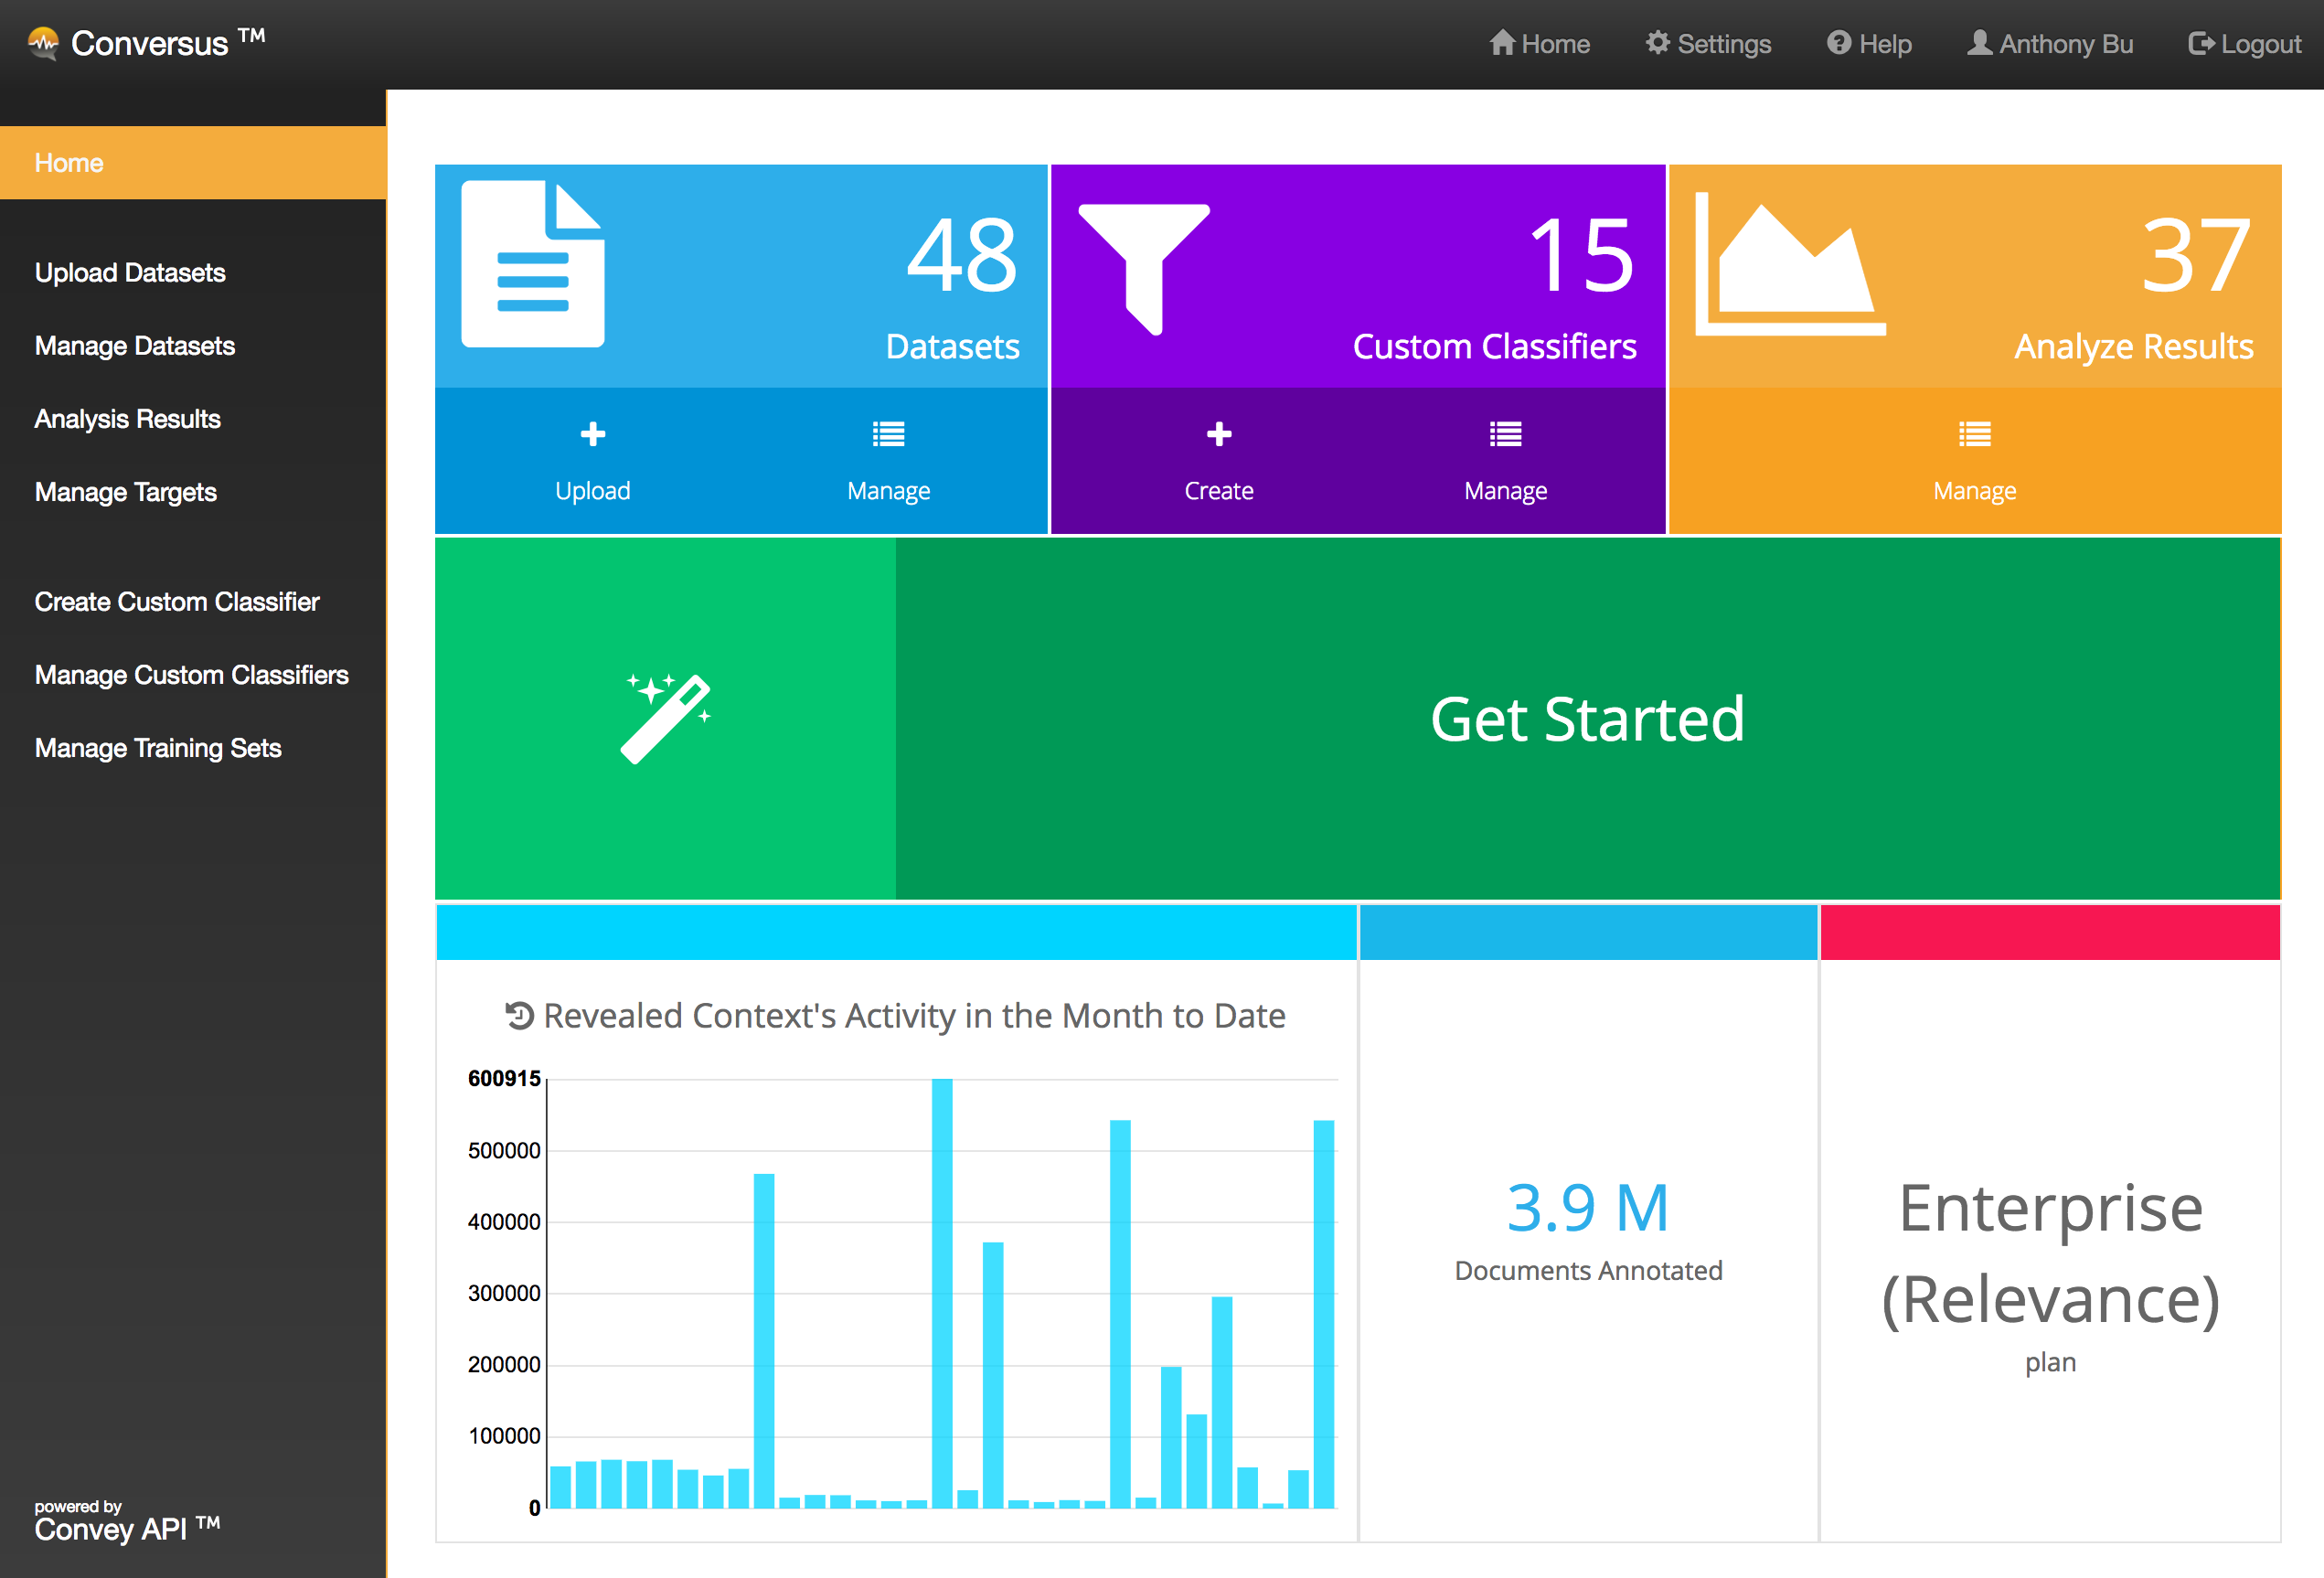Click the Datasets document icon
The width and height of the screenshot is (2324, 1578).
click(532, 264)
